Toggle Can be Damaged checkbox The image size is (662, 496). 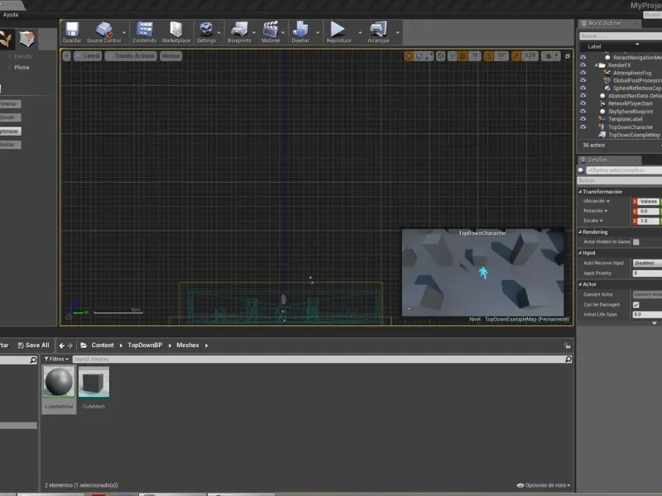pyautogui.click(x=636, y=304)
